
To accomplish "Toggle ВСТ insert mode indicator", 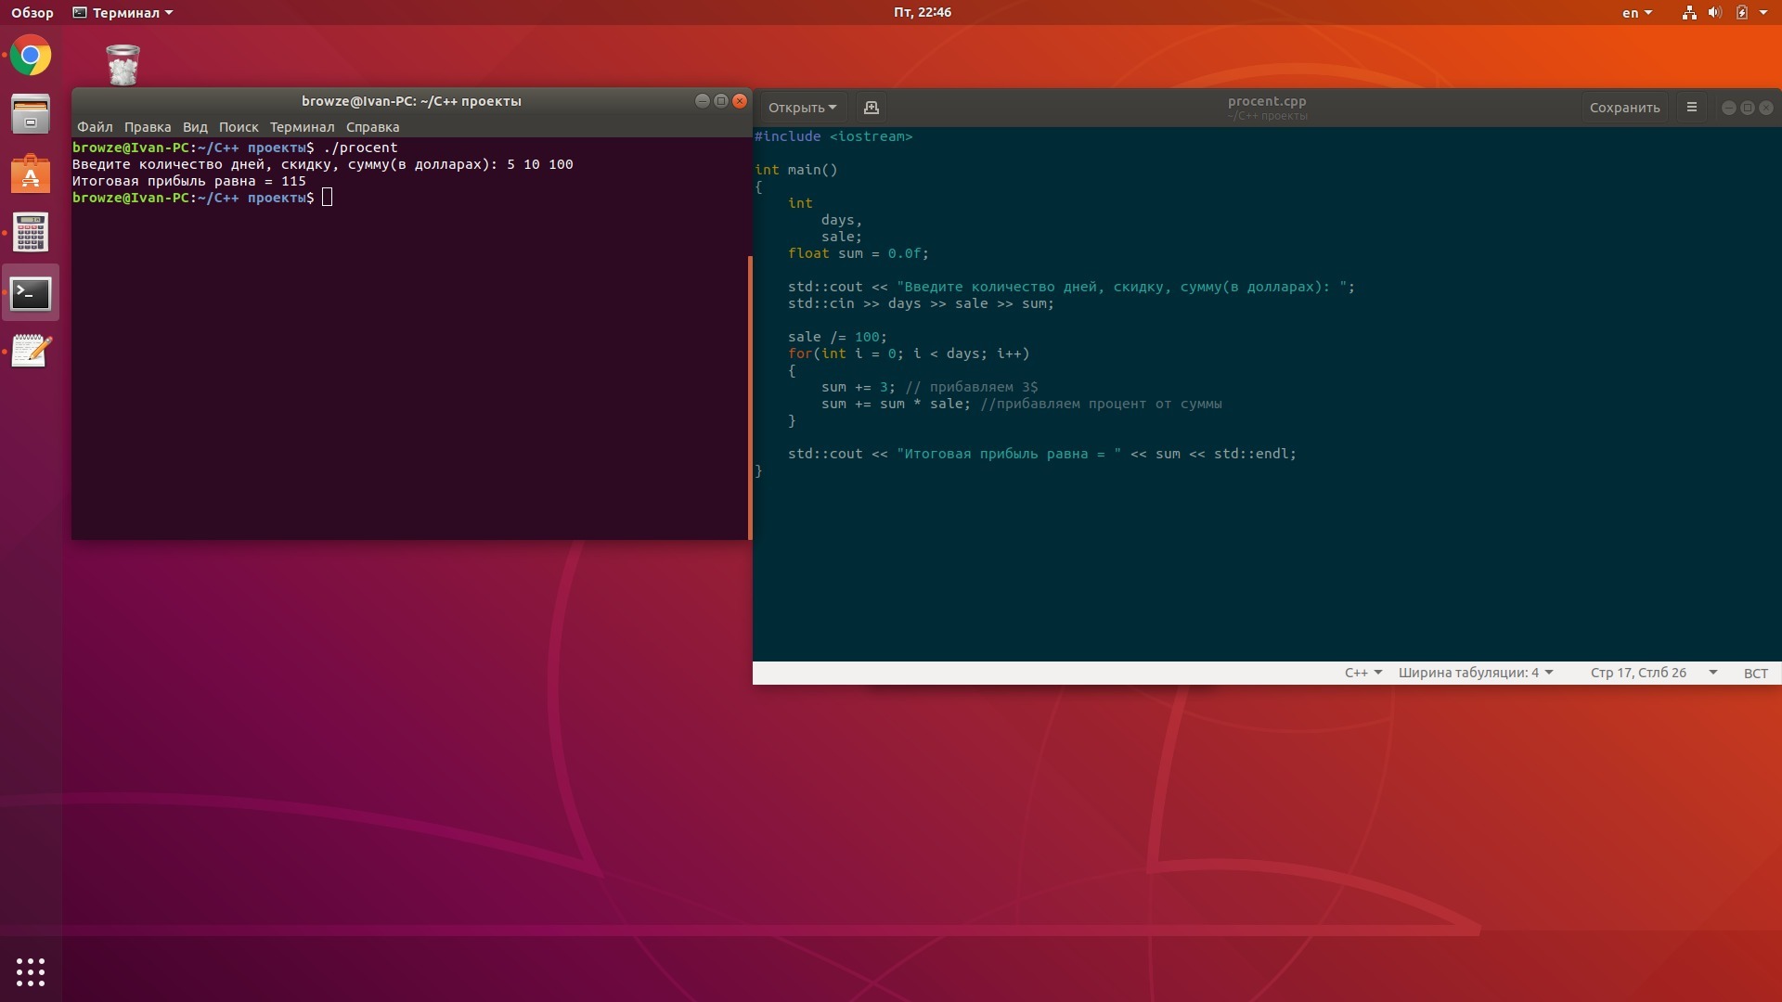I will (x=1755, y=673).
